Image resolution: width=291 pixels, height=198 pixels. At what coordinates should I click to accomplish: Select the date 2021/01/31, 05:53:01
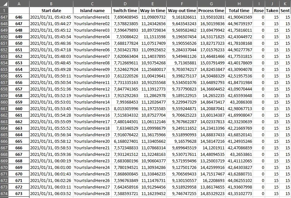coord(51,102)
